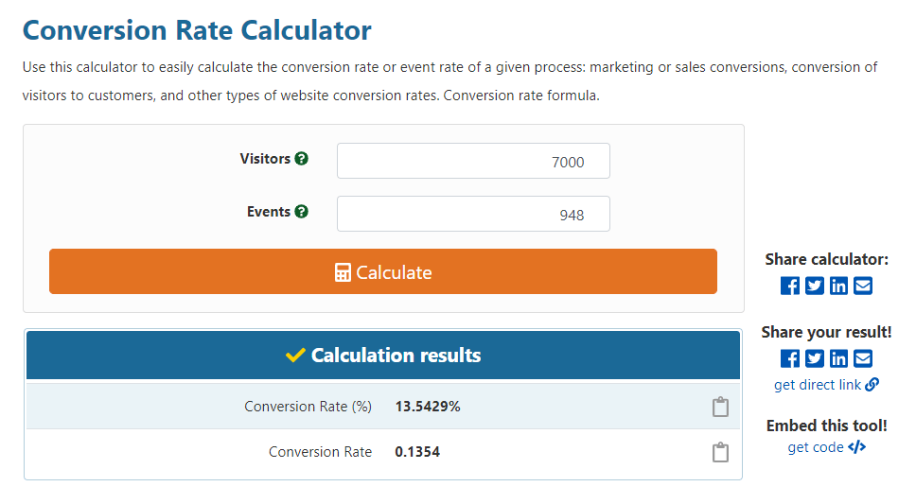Click the Conversion Rate Calculator heading

point(197,30)
